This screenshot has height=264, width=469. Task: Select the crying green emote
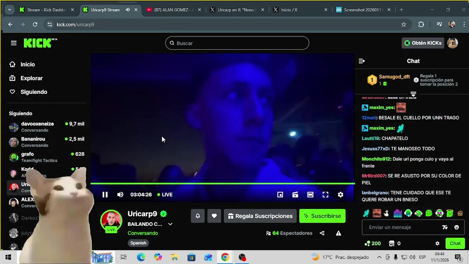(x=408, y=213)
